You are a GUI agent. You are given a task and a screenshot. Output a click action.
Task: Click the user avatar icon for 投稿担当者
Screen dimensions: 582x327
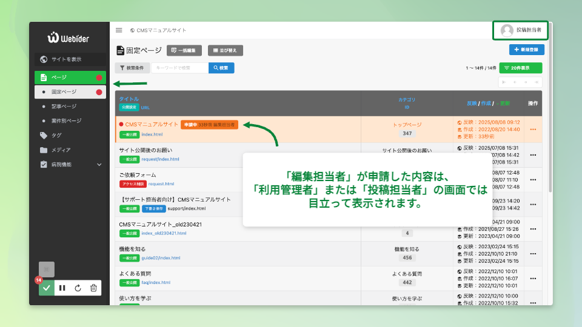pos(507,30)
